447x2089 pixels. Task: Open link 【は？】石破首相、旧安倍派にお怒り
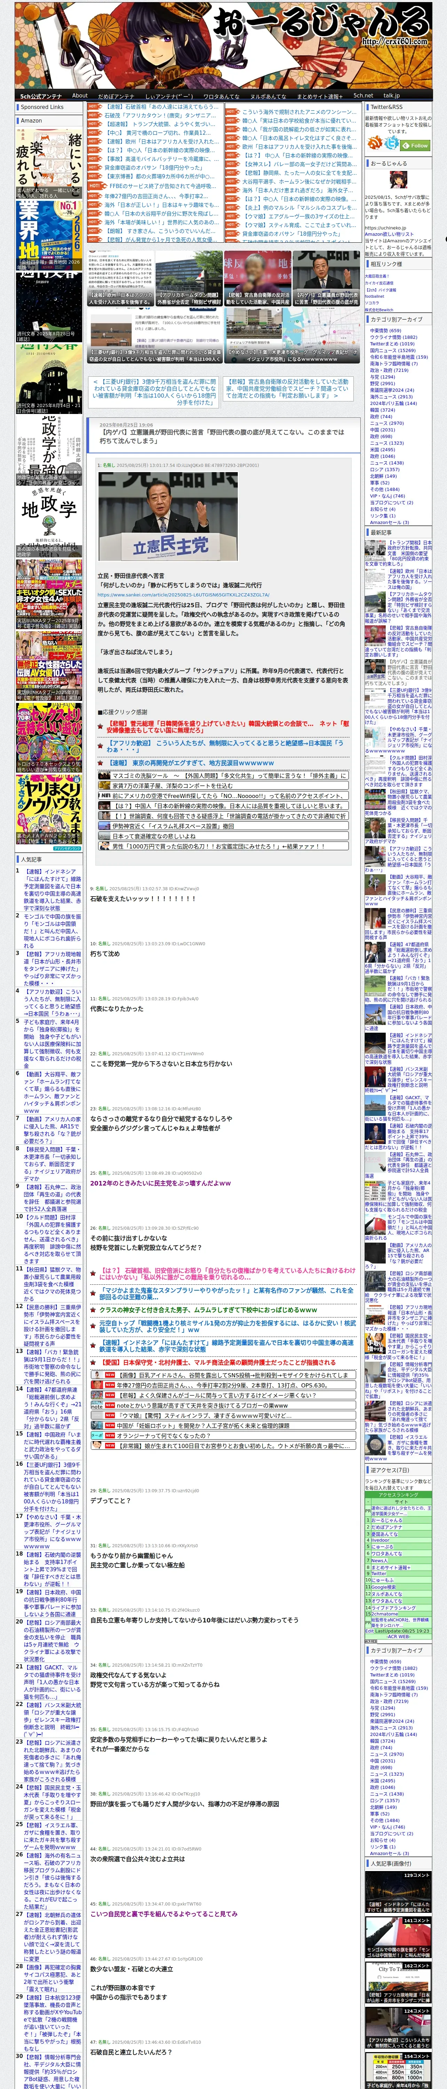(x=227, y=1274)
